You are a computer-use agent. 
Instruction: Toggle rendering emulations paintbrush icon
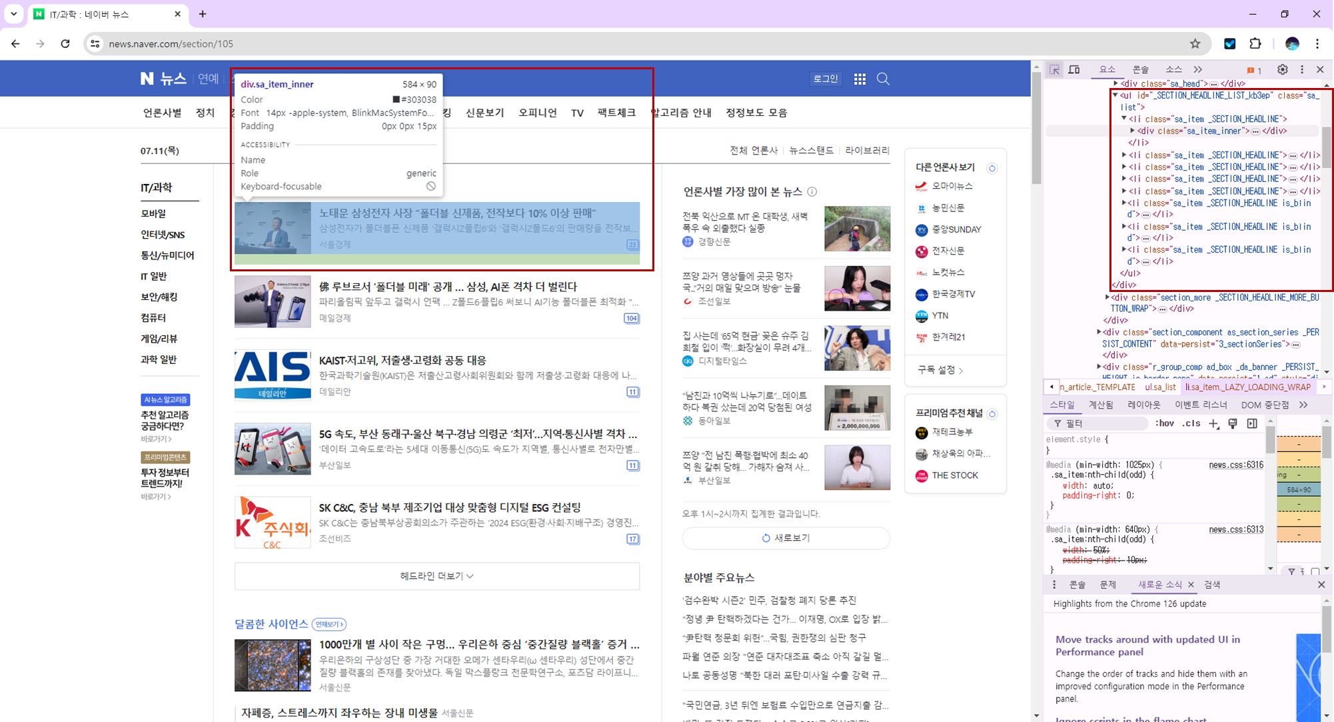click(x=1233, y=423)
